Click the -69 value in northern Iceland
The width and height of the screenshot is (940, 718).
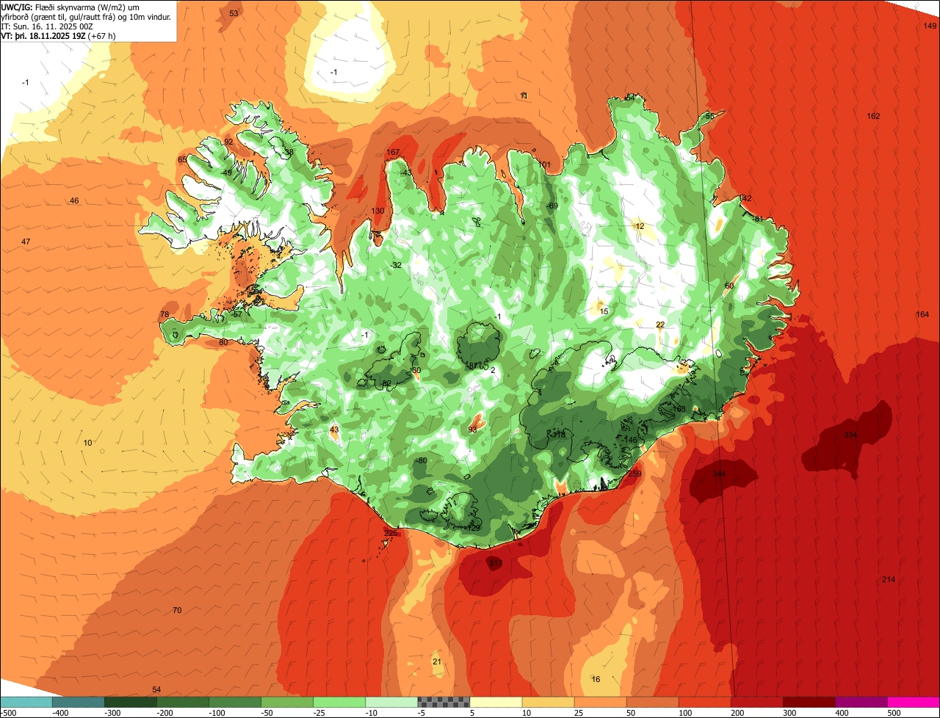(552, 206)
